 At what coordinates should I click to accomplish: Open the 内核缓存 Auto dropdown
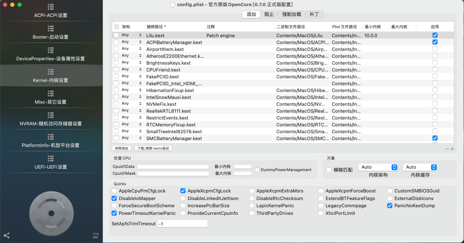tap(420, 167)
